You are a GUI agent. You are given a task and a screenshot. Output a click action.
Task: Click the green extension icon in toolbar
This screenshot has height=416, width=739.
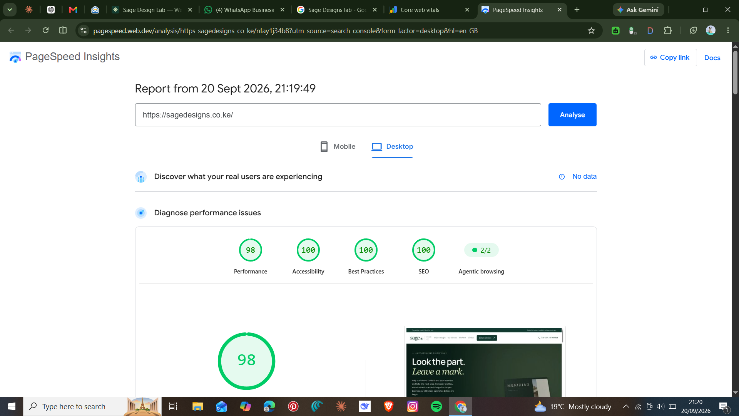[615, 30]
